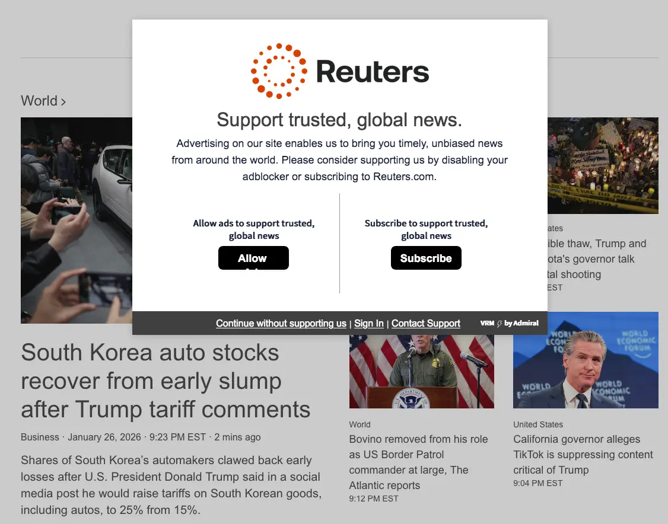Open the World Economic Forum thumbnail
The height and width of the screenshot is (524, 668).
[586, 360]
